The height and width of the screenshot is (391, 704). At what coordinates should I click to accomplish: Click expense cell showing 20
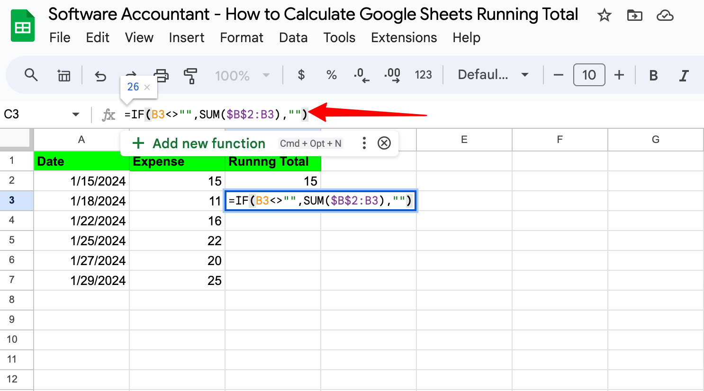[x=177, y=260]
